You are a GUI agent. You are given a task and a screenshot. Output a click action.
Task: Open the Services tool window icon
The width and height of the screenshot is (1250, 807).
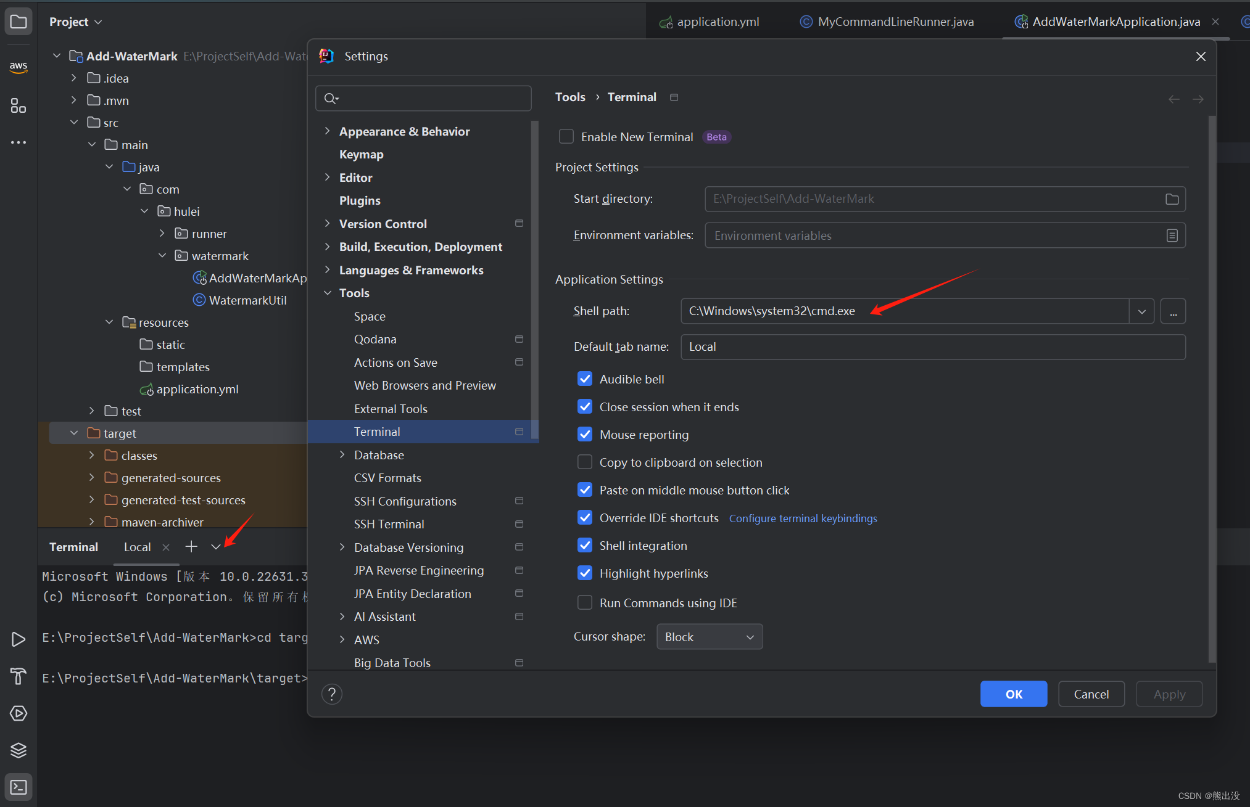[19, 713]
